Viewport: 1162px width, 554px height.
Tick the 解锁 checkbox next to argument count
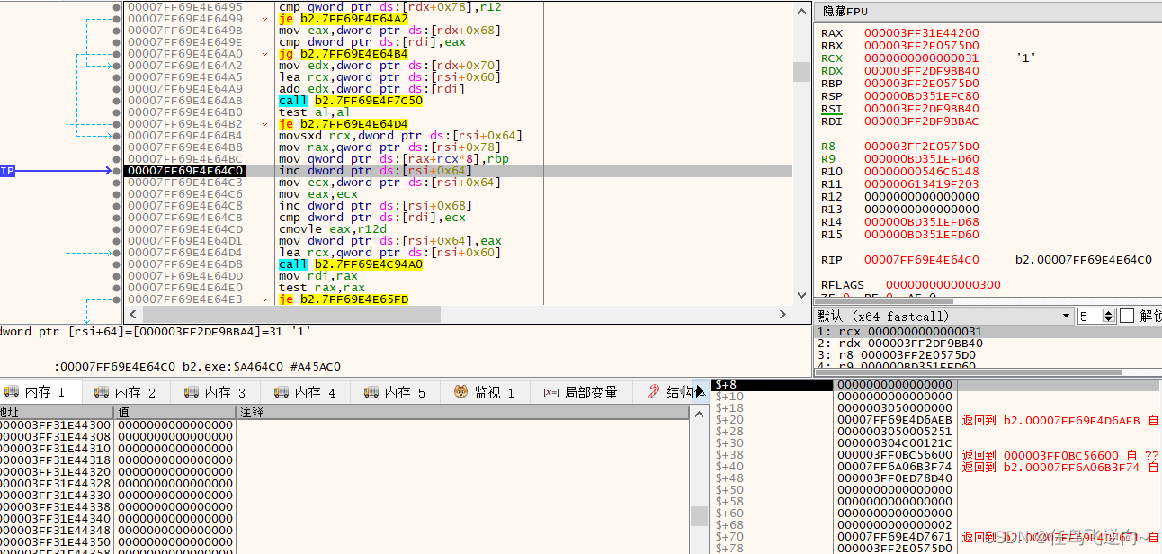pos(1127,316)
